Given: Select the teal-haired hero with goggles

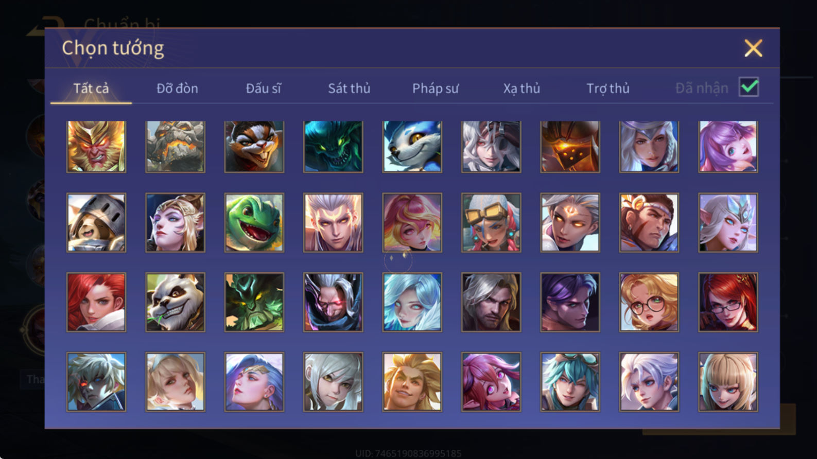Looking at the screenshot, I should tap(570, 382).
